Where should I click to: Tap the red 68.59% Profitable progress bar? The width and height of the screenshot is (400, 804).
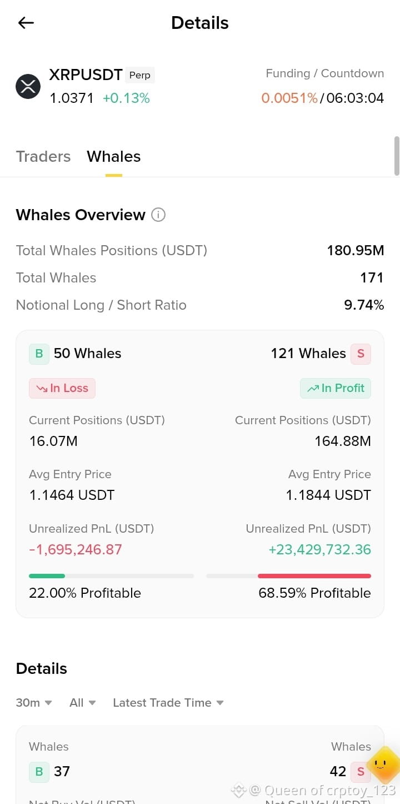tap(288, 576)
